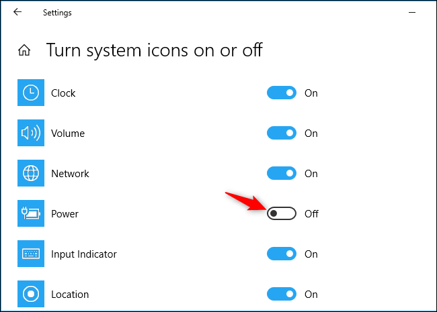The height and width of the screenshot is (312, 437).
Task: Click the Location target icon
Action: click(30, 295)
